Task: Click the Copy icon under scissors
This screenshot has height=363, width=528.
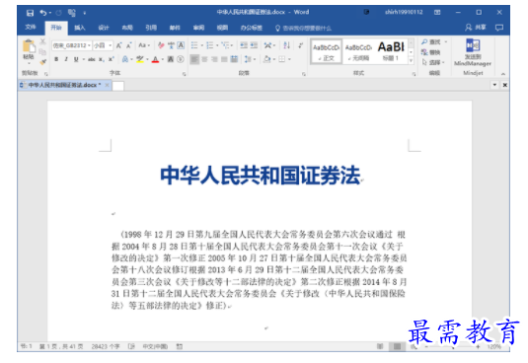Action: tap(42, 51)
